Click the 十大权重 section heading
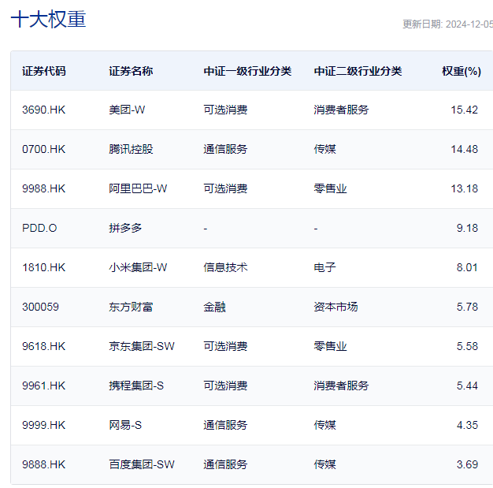 (x=48, y=19)
